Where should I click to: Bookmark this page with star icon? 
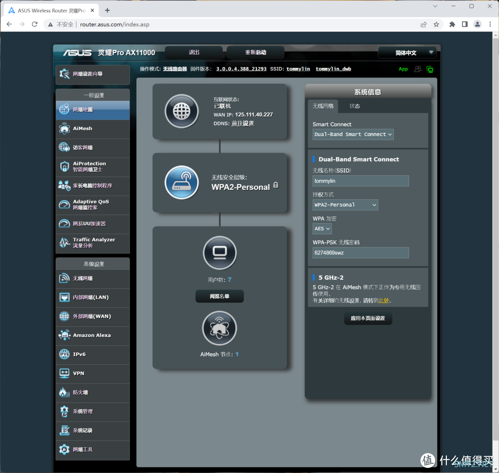point(436,25)
